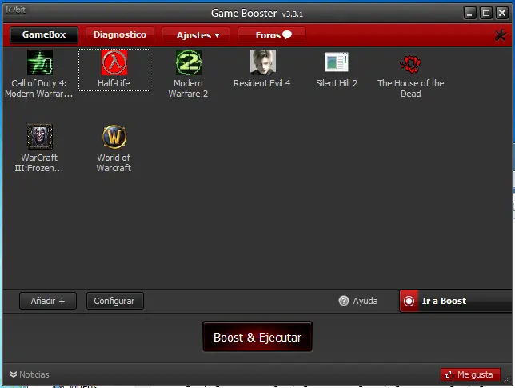Click the Me gusta label
The width and height of the screenshot is (515, 388).
475,374
